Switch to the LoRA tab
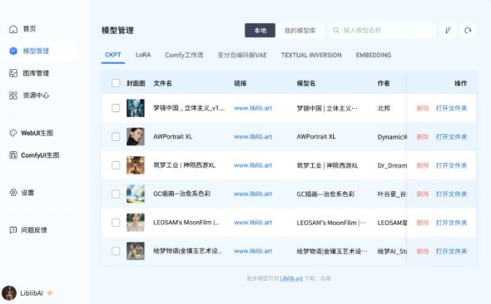 pyautogui.click(x=143, y=55)
